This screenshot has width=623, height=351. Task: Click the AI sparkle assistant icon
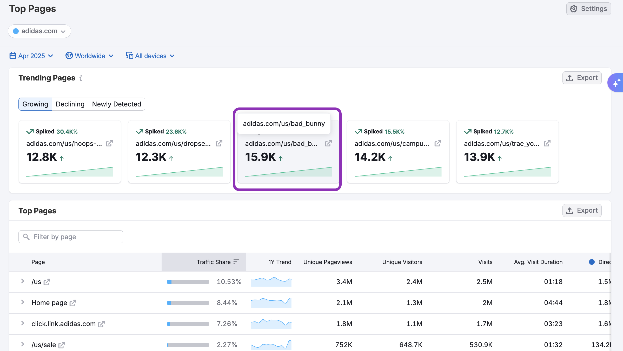point(616,83)
